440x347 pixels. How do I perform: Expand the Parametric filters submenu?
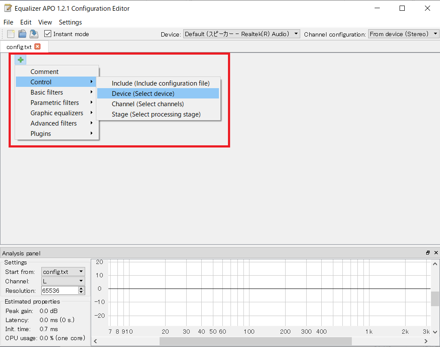56,103
